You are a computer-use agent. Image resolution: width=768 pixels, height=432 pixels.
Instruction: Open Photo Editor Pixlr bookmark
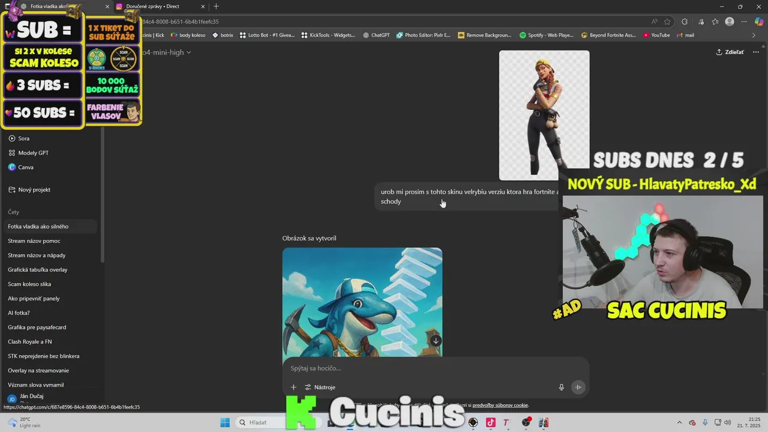(423, 35)
